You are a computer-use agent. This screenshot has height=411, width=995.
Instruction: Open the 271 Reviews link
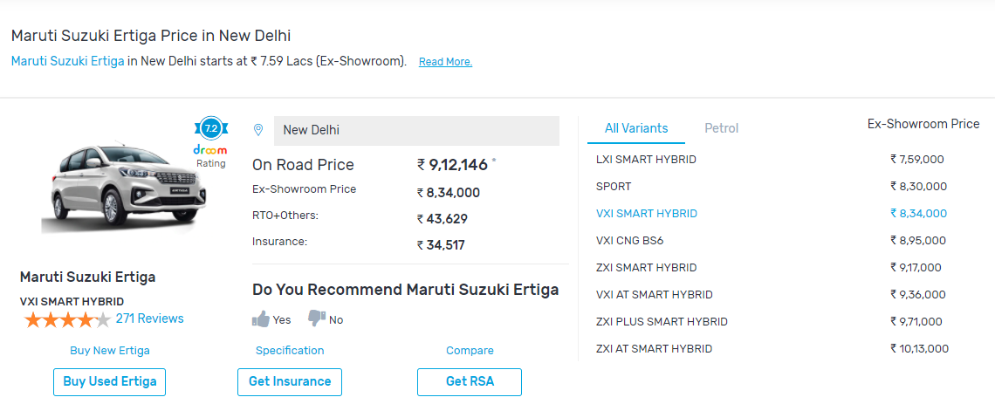tap(149, 319)
